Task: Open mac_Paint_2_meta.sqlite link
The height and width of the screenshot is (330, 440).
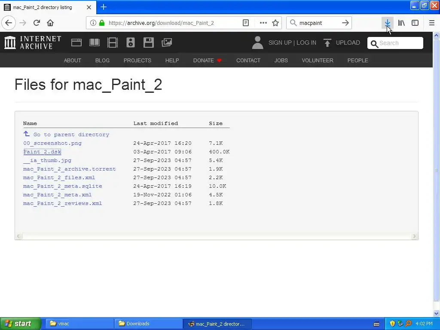Action: pos(63,186)
